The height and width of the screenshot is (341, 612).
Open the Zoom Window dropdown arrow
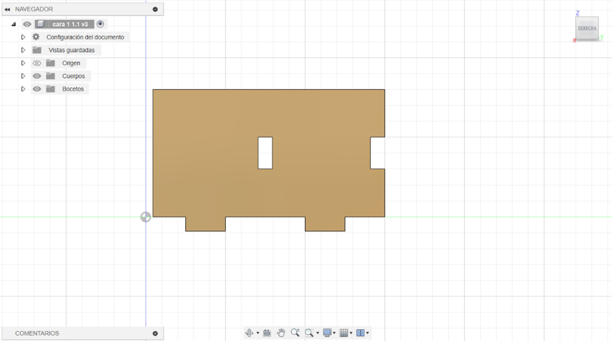point(318,333)
